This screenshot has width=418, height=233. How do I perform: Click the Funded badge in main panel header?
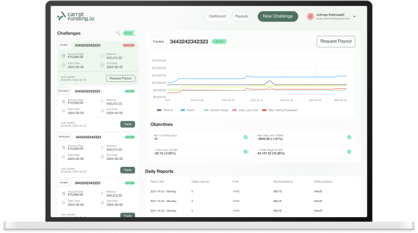[x=158, y=42]
